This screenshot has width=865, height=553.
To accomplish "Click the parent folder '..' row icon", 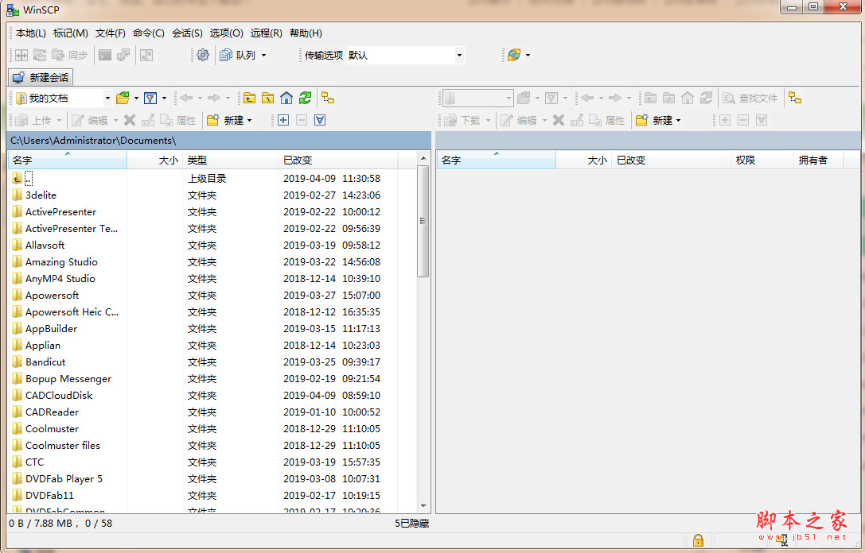I will (x=17, y=178).
